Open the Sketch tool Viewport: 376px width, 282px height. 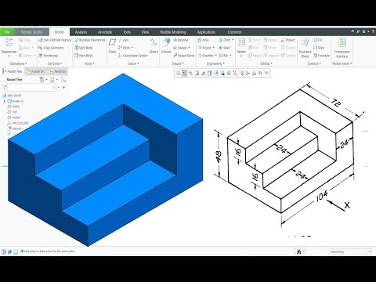click(154, 46)
